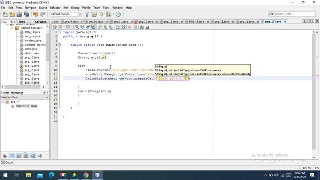
Task: Toggle Show Fields filter in Navigator
Action: 12,156
